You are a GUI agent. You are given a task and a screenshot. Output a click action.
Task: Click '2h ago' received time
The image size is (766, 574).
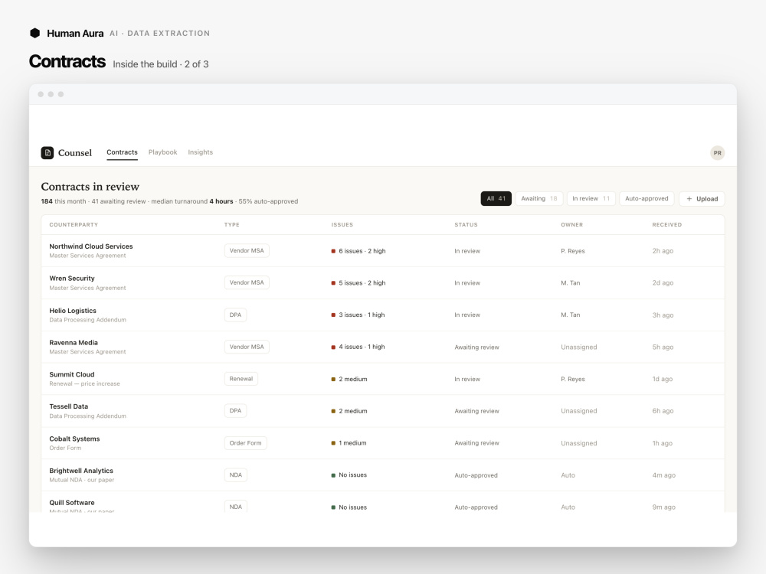coord(663,251)
